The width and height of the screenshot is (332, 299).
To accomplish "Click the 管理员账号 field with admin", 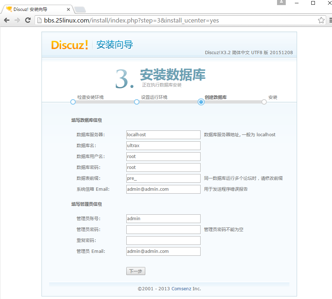I will point(163,219).
